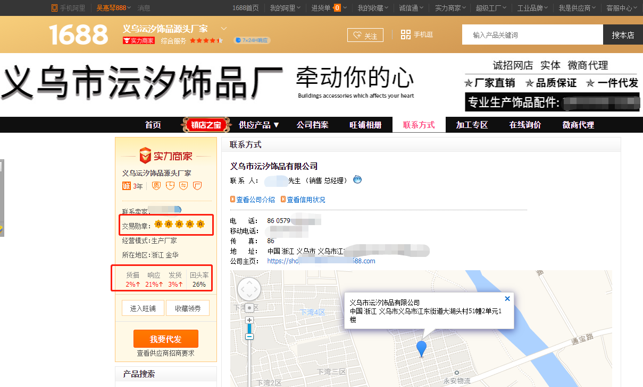Open the 1688首页 link
The height and width of the screenshot is (387, 643).
(246, 8)
